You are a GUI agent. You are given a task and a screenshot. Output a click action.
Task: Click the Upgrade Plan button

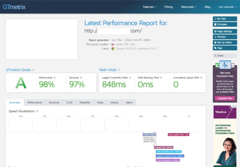[225, 98]
